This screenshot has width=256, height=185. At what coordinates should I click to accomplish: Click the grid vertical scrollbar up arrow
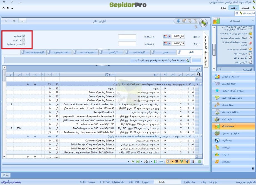(4, 68)
